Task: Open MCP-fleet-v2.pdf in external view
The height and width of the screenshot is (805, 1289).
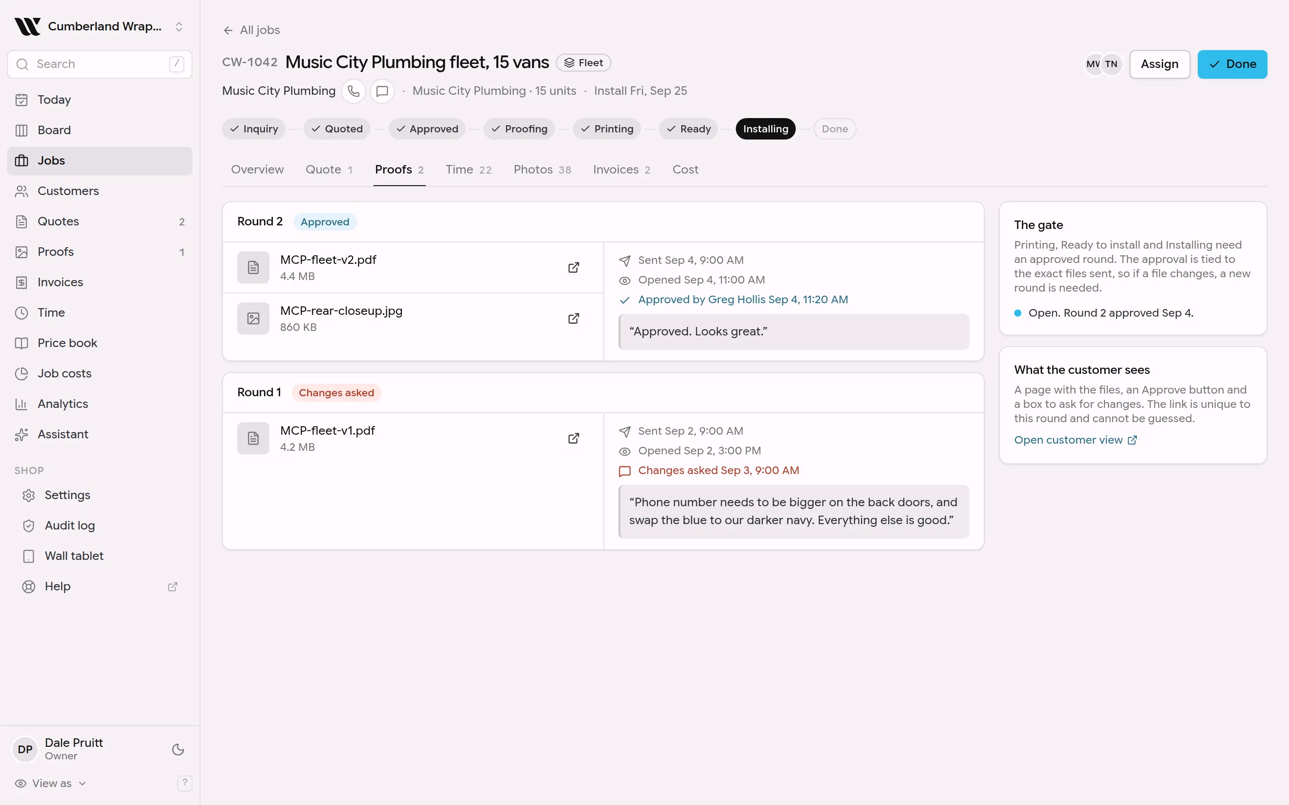Action: (x=573, y=267)
